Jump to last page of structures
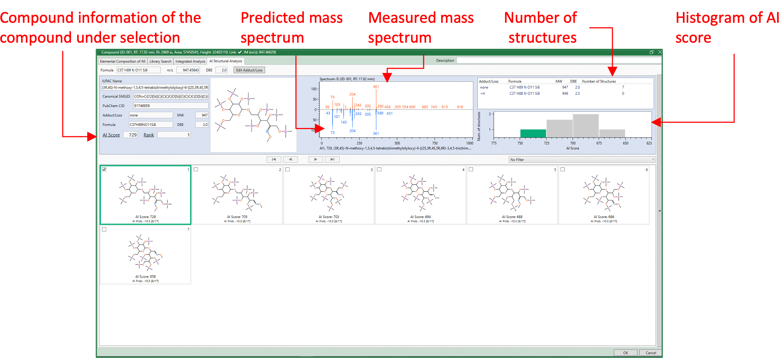This screenshot has height=358, width=779. coord(332,159)
